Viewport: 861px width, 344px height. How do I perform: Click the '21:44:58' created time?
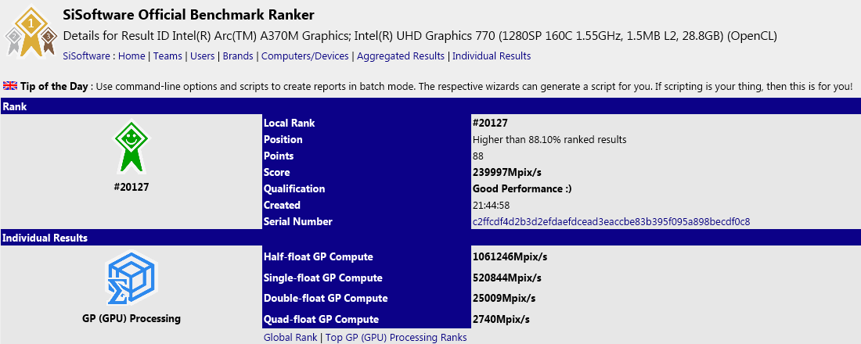[x=492, y=205]
